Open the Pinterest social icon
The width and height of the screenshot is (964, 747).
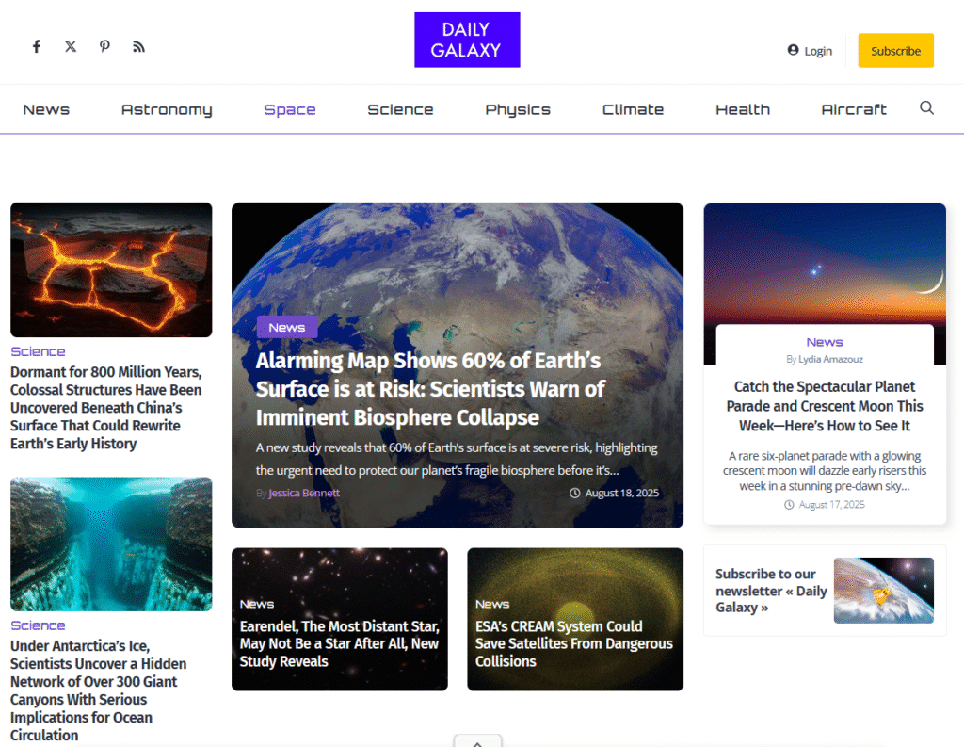(105, 47)
